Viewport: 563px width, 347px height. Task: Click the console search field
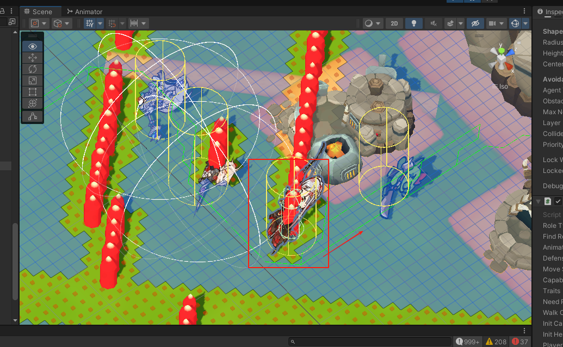tap(370, 342)
